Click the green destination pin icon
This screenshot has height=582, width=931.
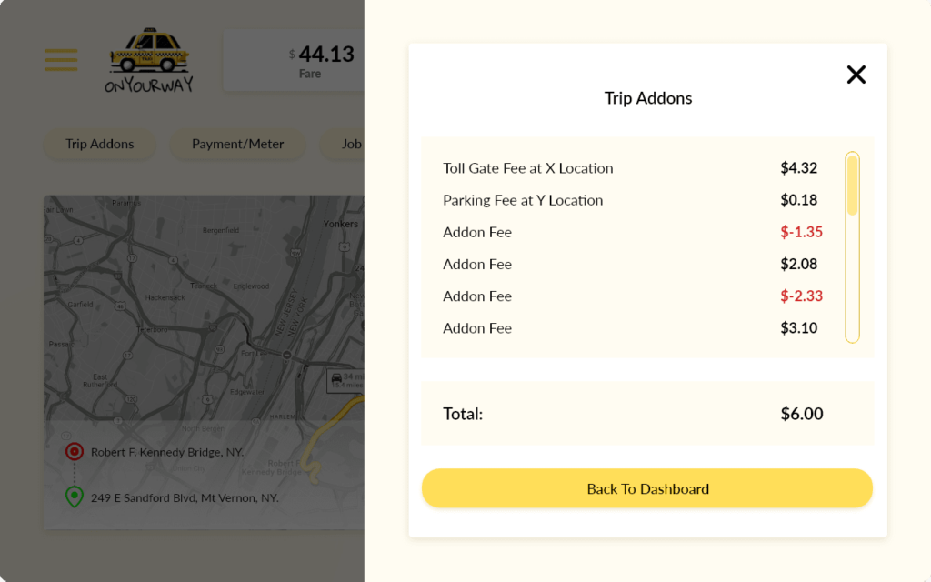tap(75, 497)
